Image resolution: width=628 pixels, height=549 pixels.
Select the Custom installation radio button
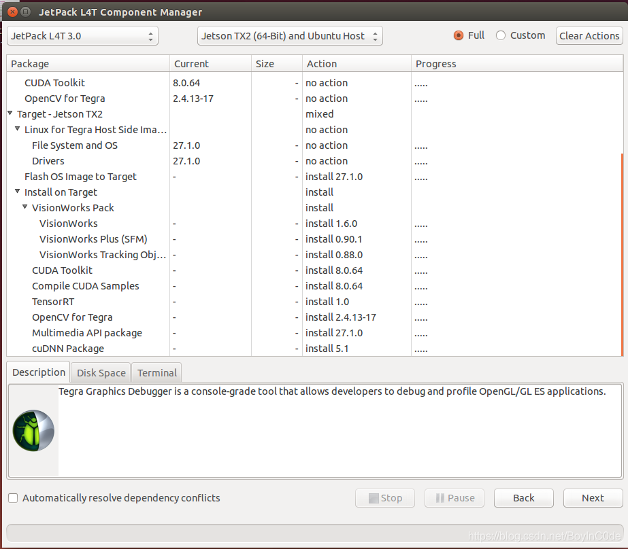[x=501, y=35]
